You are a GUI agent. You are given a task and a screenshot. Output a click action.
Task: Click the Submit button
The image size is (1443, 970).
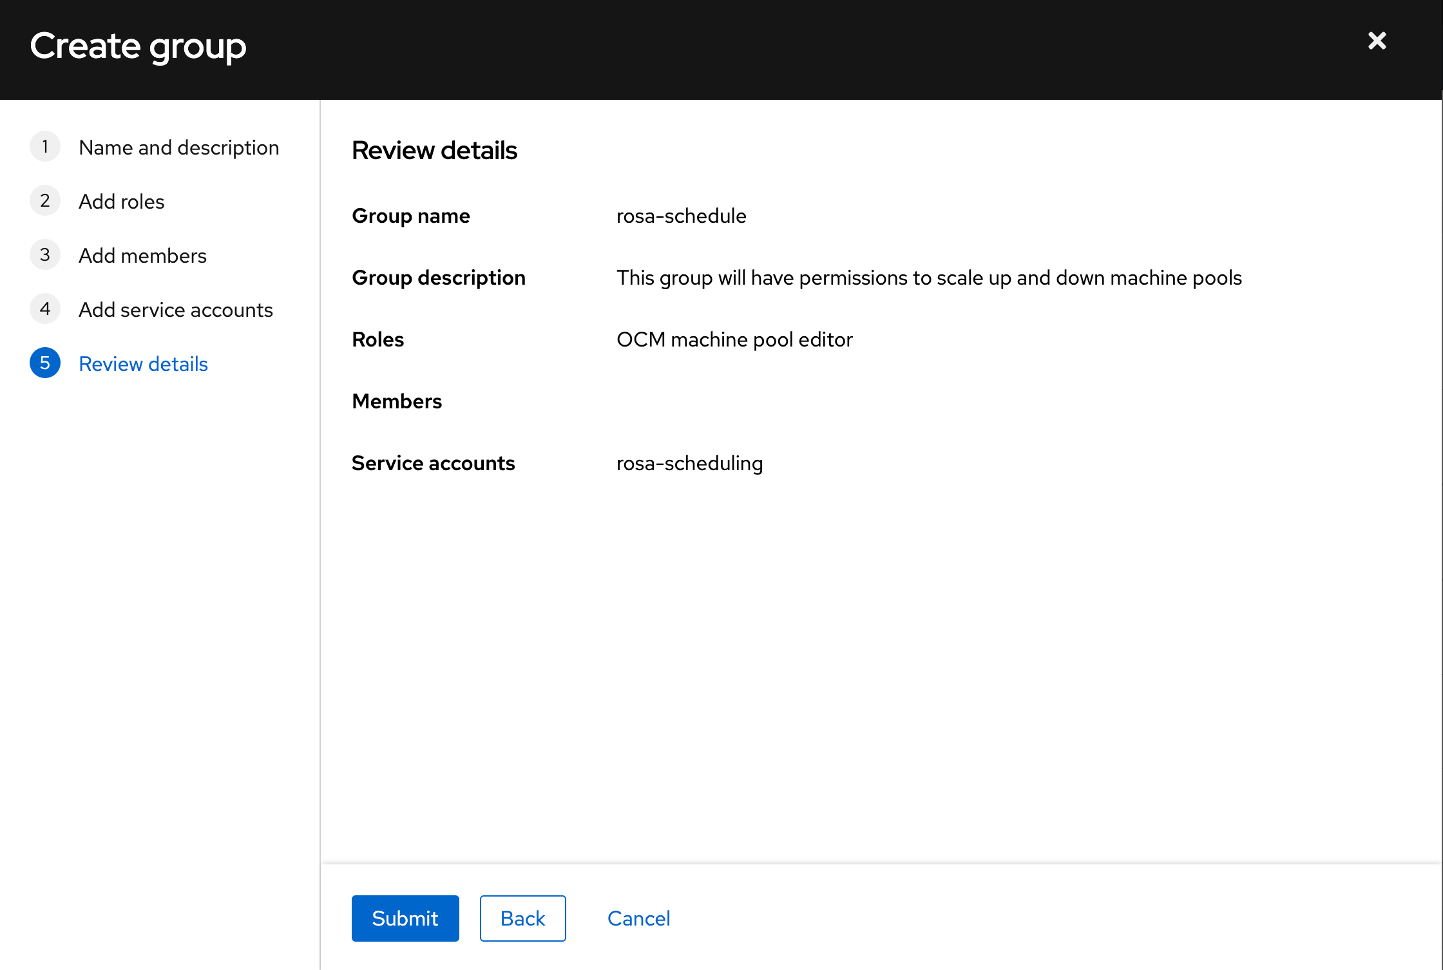(405, 918)
